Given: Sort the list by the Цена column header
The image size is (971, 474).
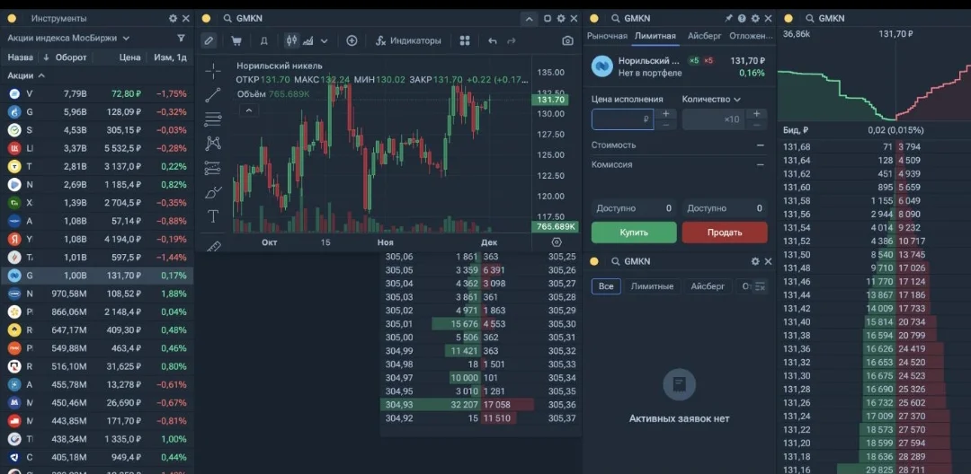Looking at the screenshot, I should click(130, 57).
